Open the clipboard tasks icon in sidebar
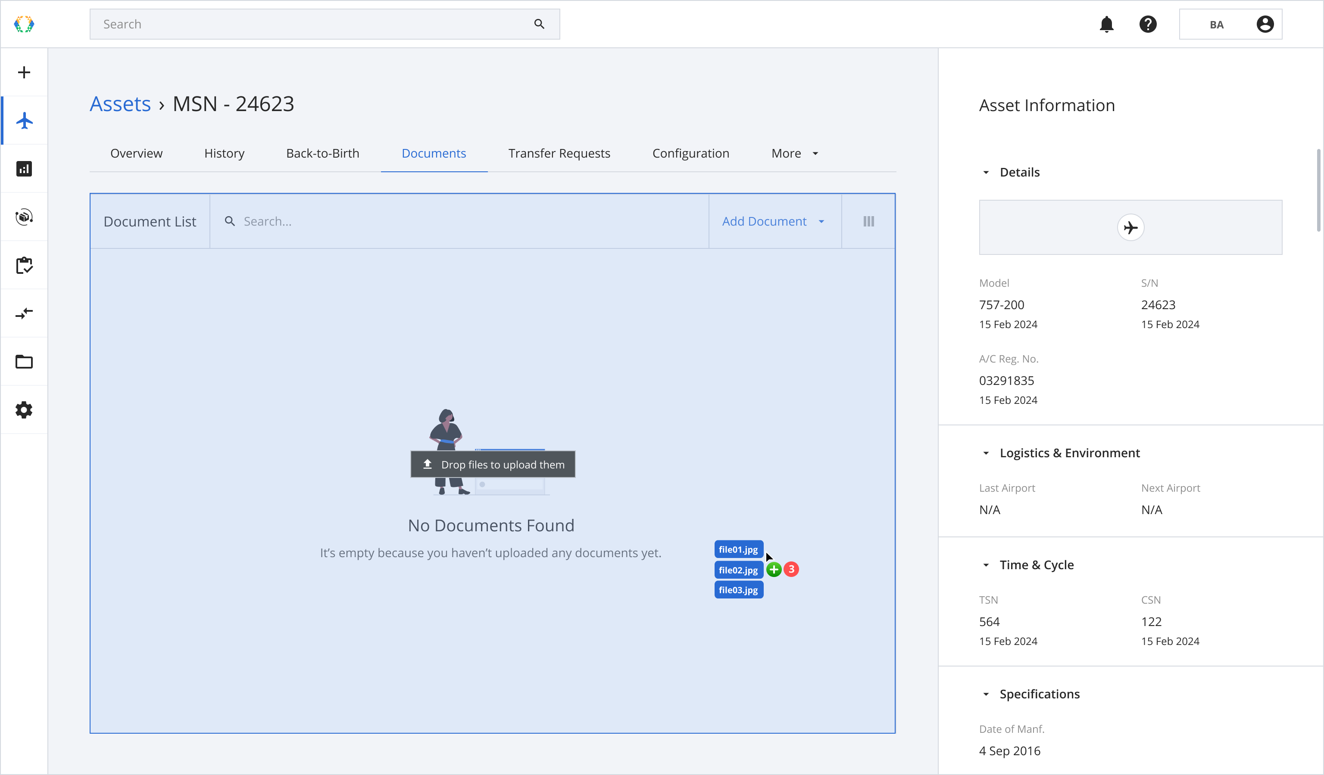Viewport: 1324px width, 775px height. click(x=24, y=266)
